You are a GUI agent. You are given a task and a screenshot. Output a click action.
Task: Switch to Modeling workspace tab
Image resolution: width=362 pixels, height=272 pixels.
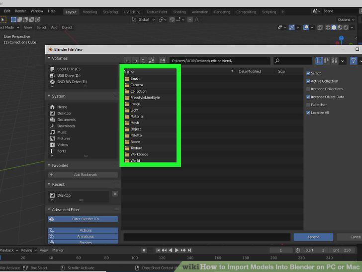(90, 12)
